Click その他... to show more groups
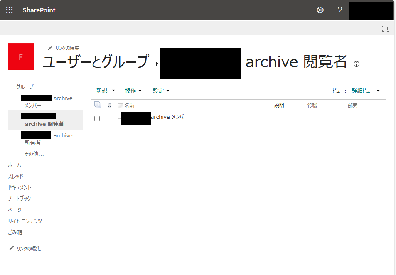The width and height of the screenshot is (396, 275). [34, 154]
